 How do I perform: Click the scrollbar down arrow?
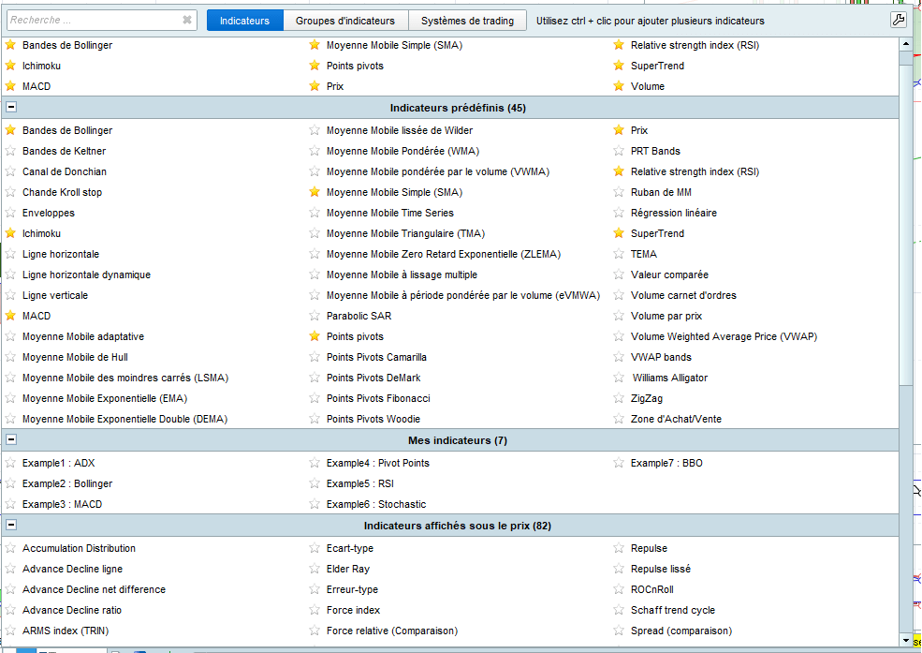905,640
